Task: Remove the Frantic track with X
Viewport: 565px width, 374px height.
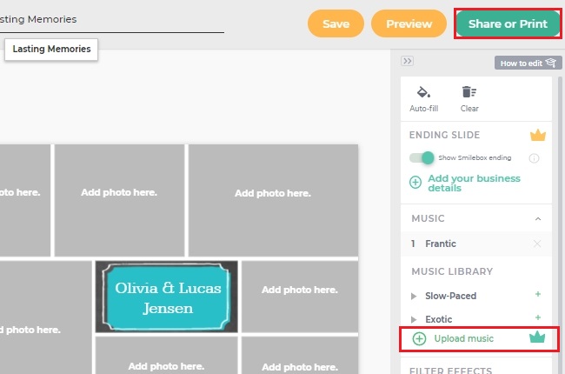Action: pos(536,244)
